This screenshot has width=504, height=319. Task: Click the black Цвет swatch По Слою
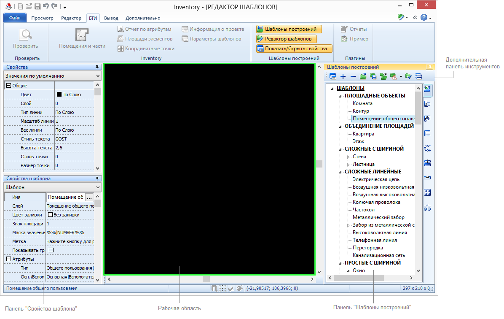pos(59,95)
